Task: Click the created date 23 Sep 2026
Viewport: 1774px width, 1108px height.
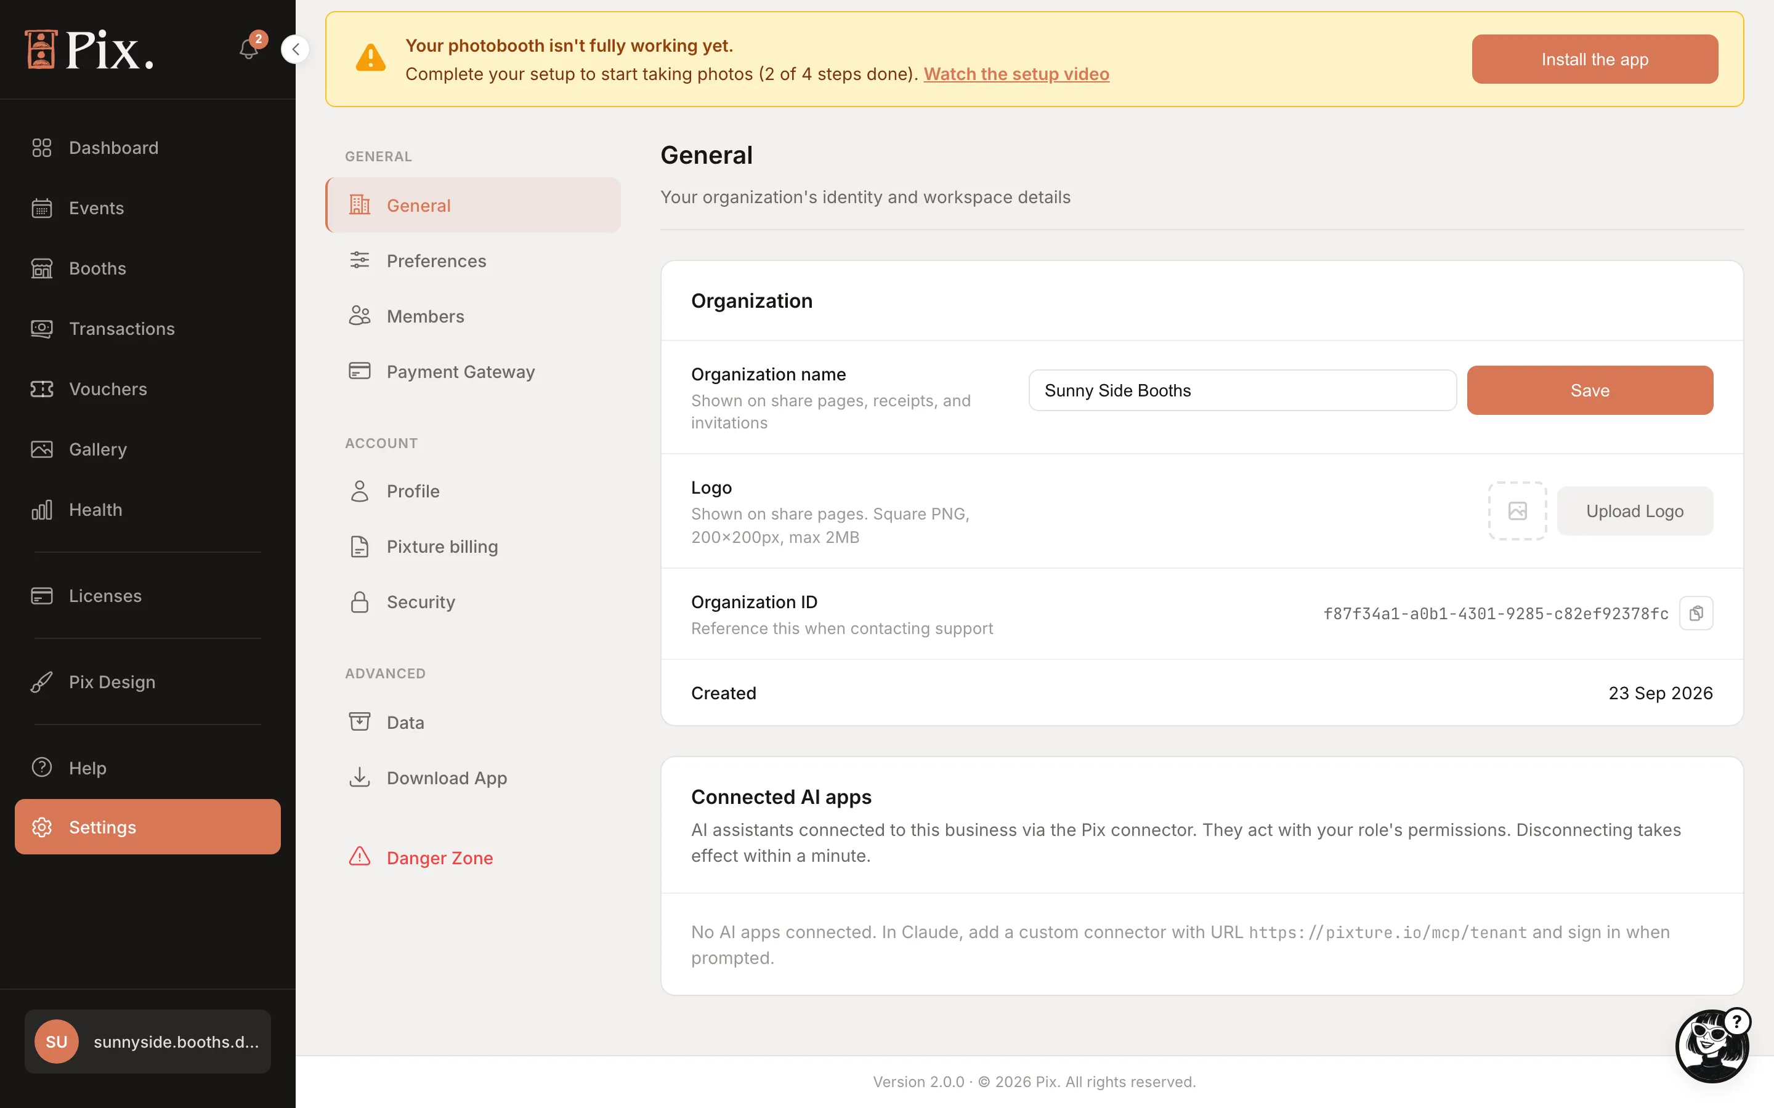Action: pos(1661,693)
